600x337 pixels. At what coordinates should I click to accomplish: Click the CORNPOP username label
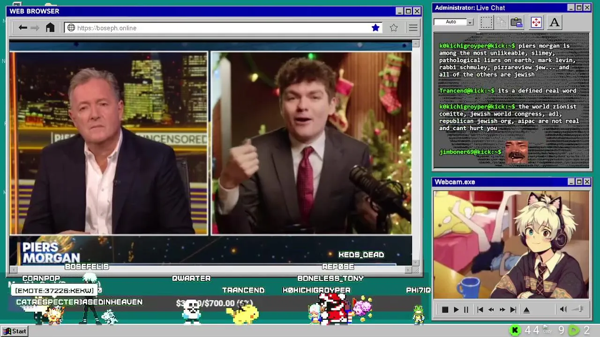click(x=41, y=278)
